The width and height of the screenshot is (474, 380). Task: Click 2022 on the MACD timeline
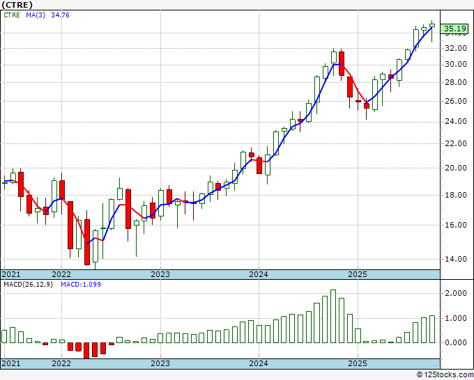tap(61, 363)
